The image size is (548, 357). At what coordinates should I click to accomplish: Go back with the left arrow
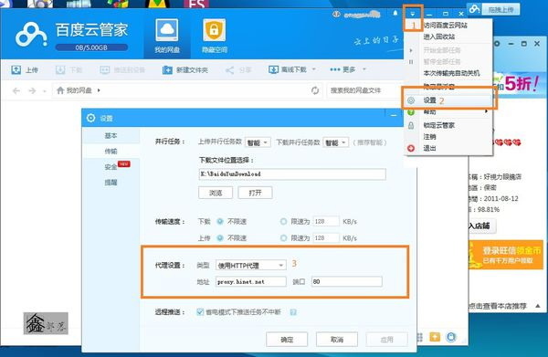pos(16,90)
